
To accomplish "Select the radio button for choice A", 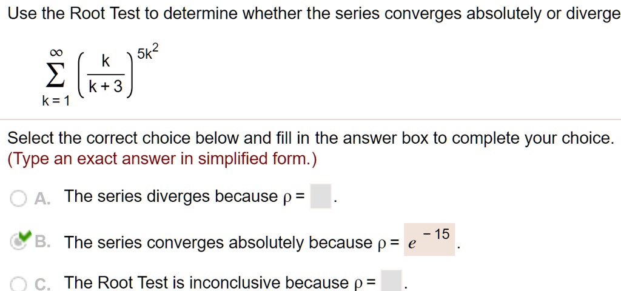I will [x=18, y=198].
